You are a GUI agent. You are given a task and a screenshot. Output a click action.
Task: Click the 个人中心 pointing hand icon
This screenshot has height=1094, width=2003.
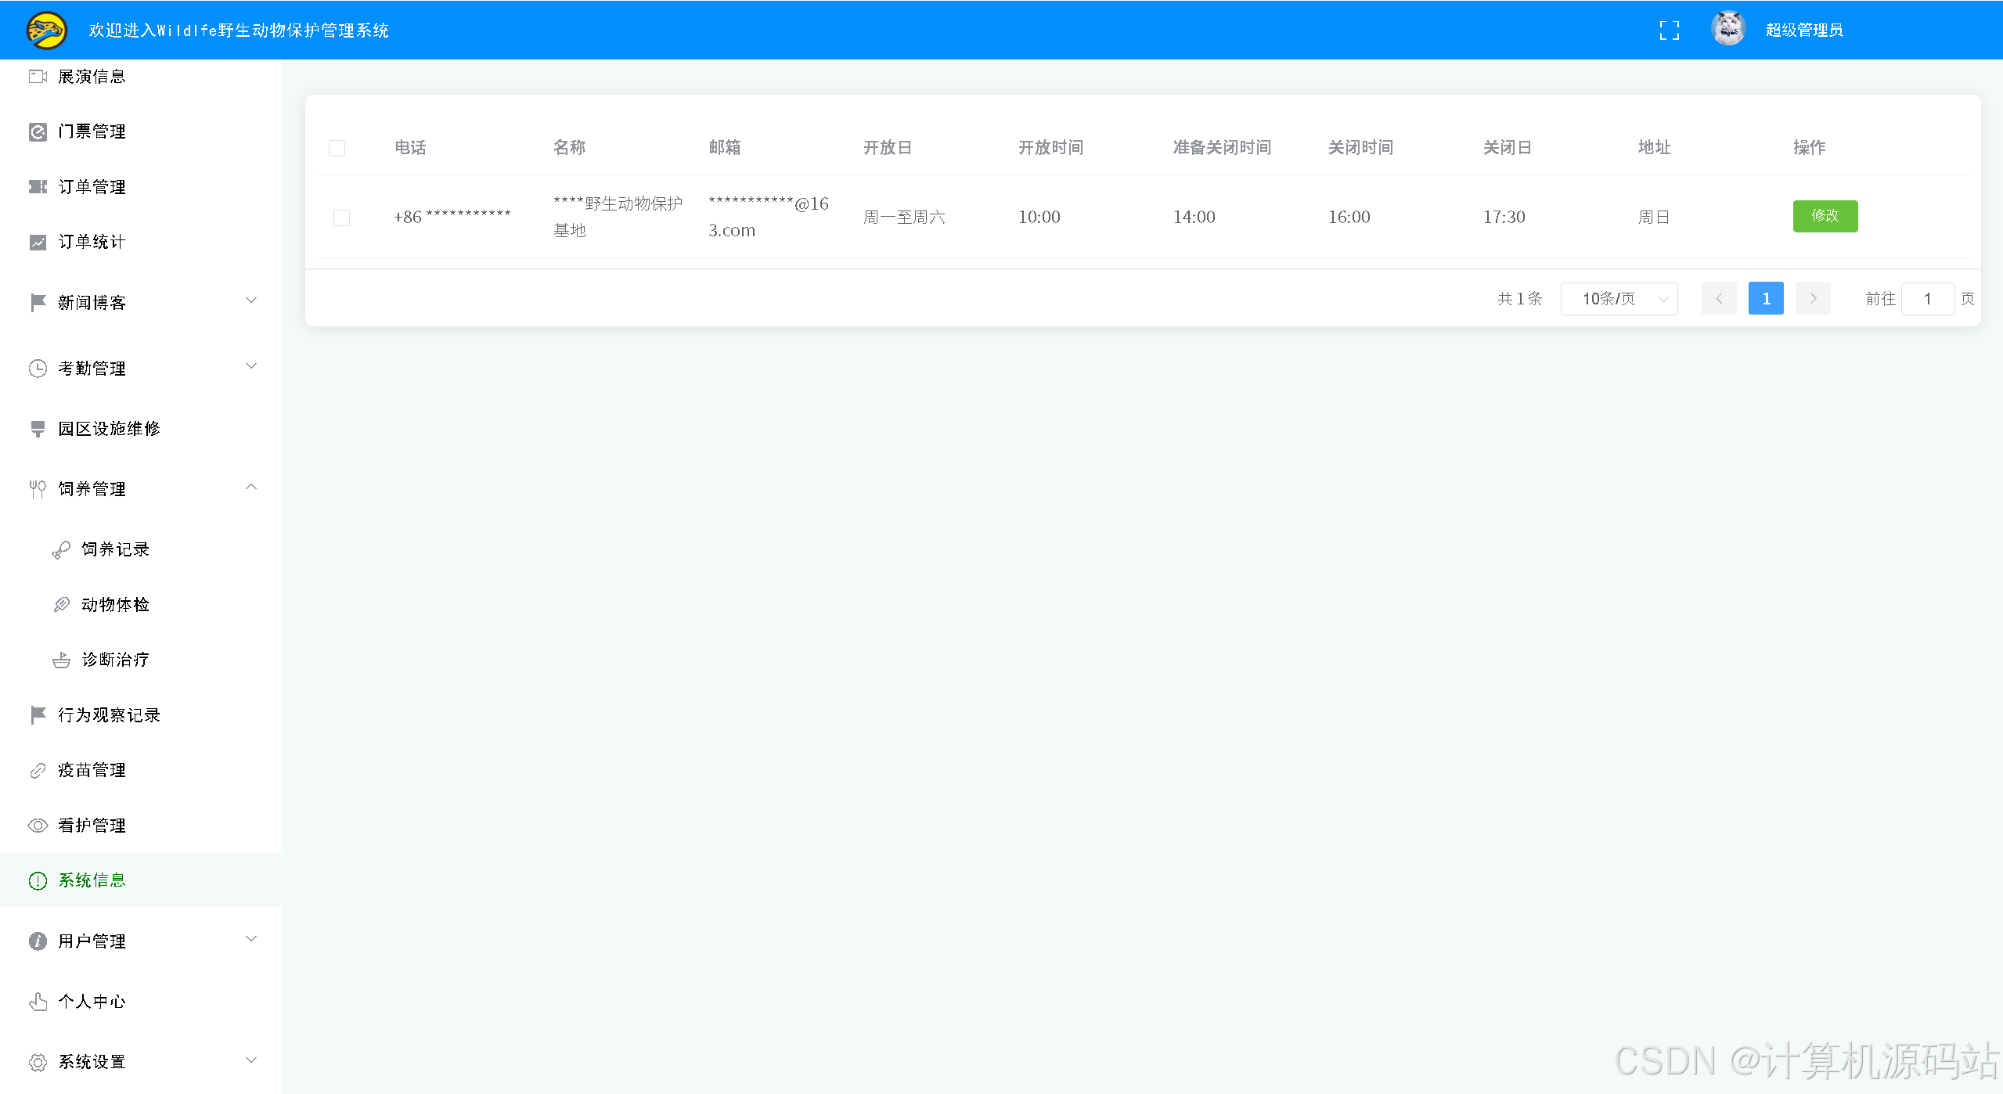(38, 1002)
